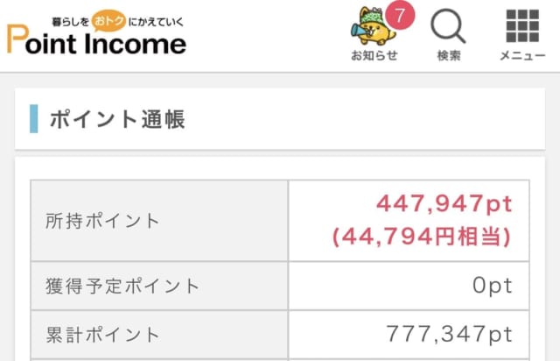Image resolution: width=560 pixels, height=361 pixels.
Task: Click the 所持ポイント row label
Action: coord(103,221)
